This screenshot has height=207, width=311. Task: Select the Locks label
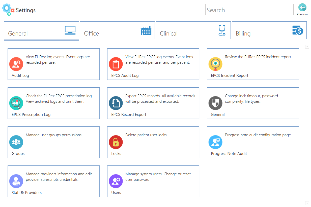pyautogui.click(x=116, y=154)
